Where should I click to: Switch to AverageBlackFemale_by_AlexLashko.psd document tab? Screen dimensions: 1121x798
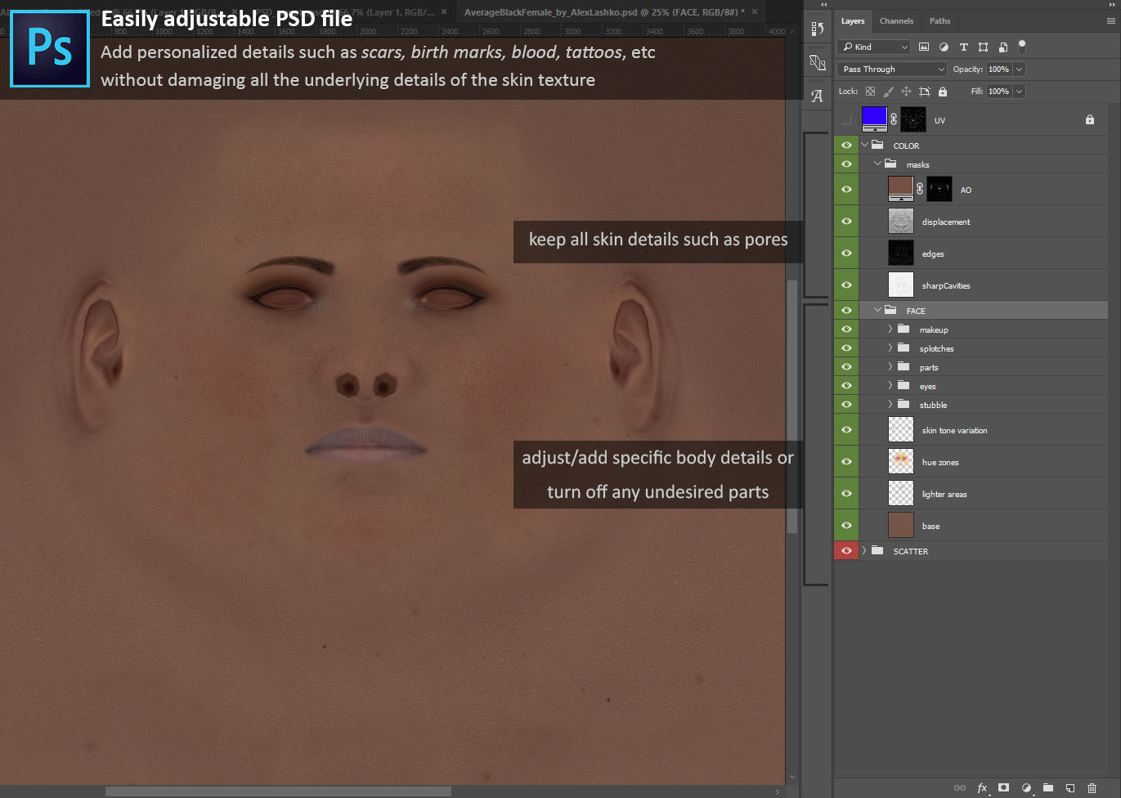603,12
